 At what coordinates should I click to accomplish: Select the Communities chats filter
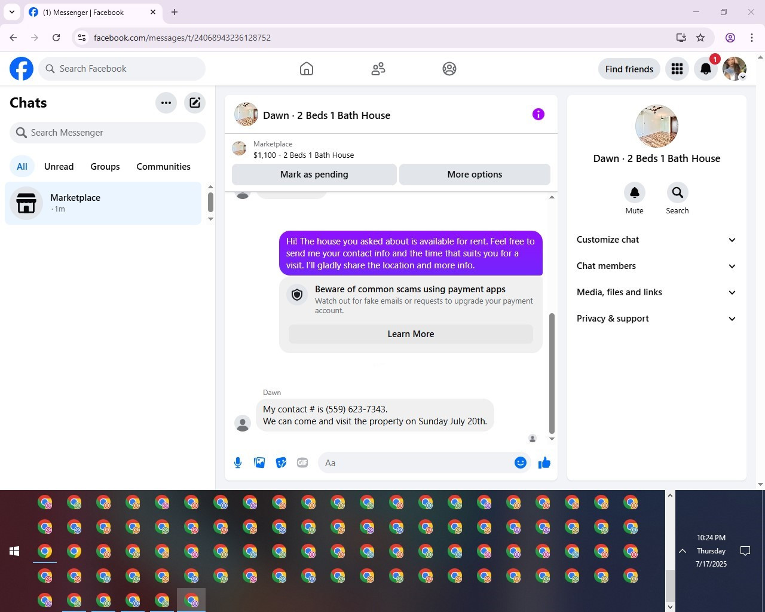click(x=164, y=167)
